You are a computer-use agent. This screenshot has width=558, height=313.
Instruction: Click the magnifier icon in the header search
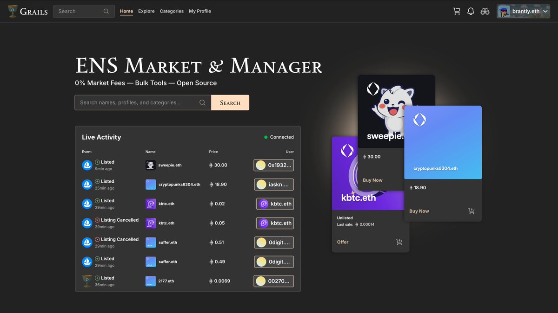coord(106,11)
